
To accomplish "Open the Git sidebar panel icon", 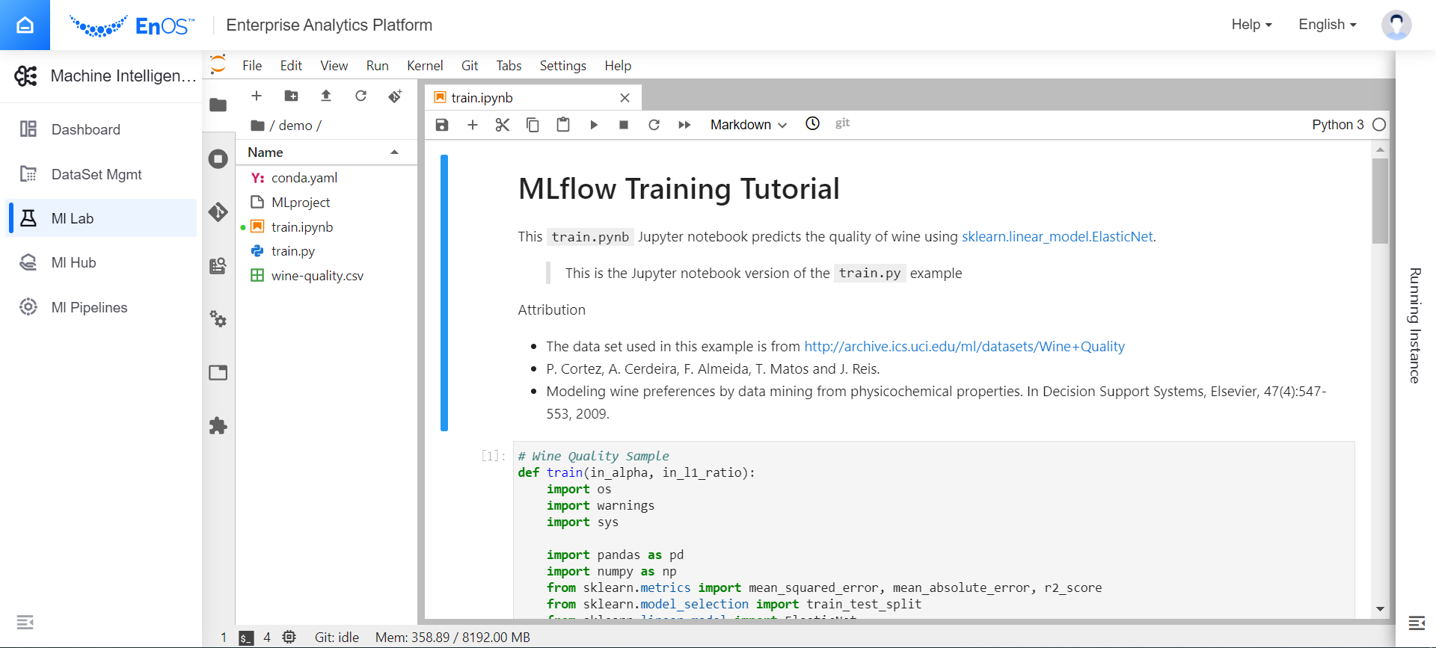I will 218,212.
